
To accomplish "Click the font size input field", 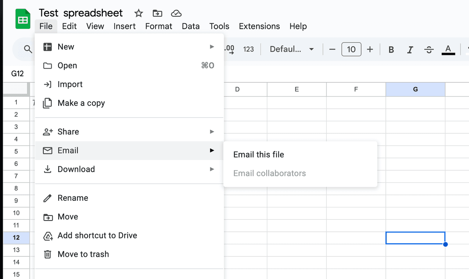I will pyautogui.click(x=351, y=49).
